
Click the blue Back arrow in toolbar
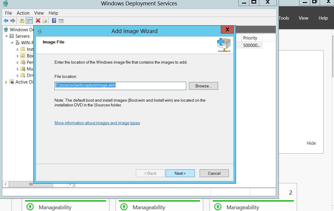point(6,21)
